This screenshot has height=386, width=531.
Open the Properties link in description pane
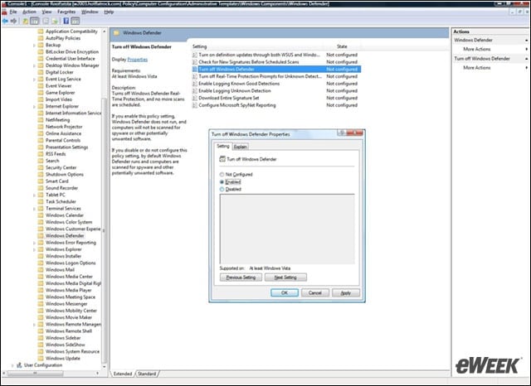pos(138,60)
